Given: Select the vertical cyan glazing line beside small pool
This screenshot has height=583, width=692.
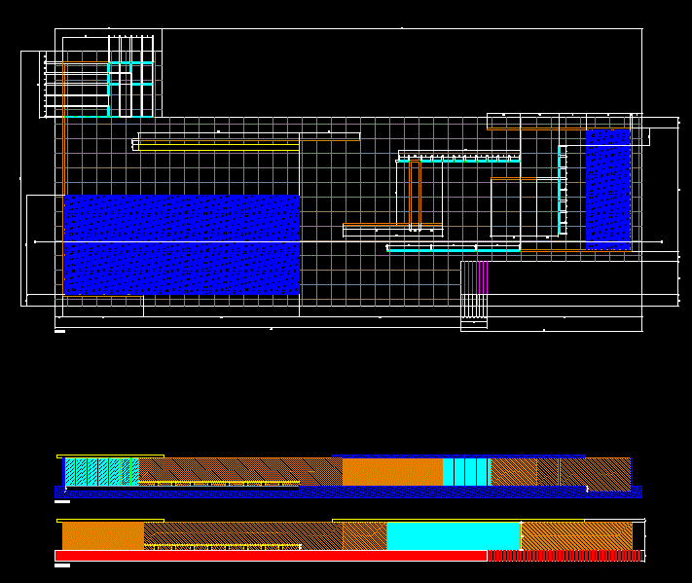Looking at the screenshot, I should 560,190.
